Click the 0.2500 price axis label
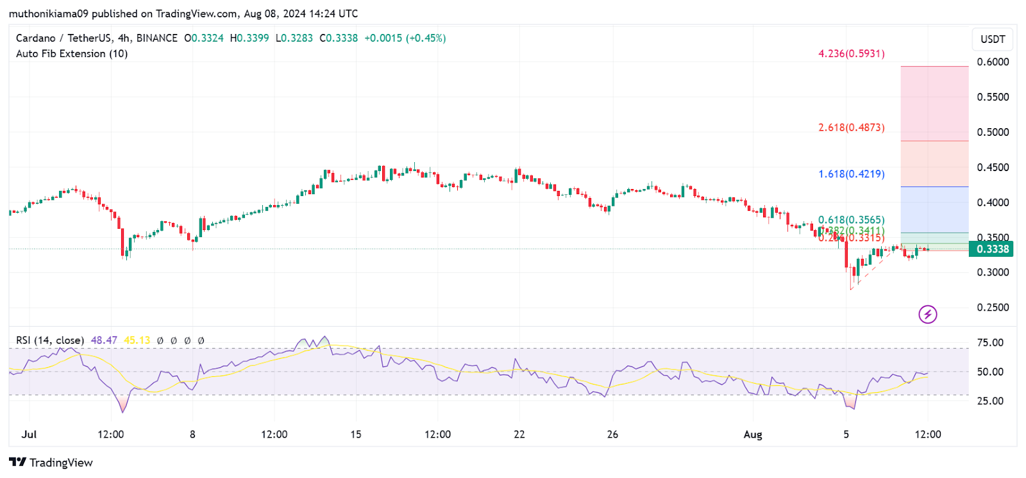 click(993, 308)
